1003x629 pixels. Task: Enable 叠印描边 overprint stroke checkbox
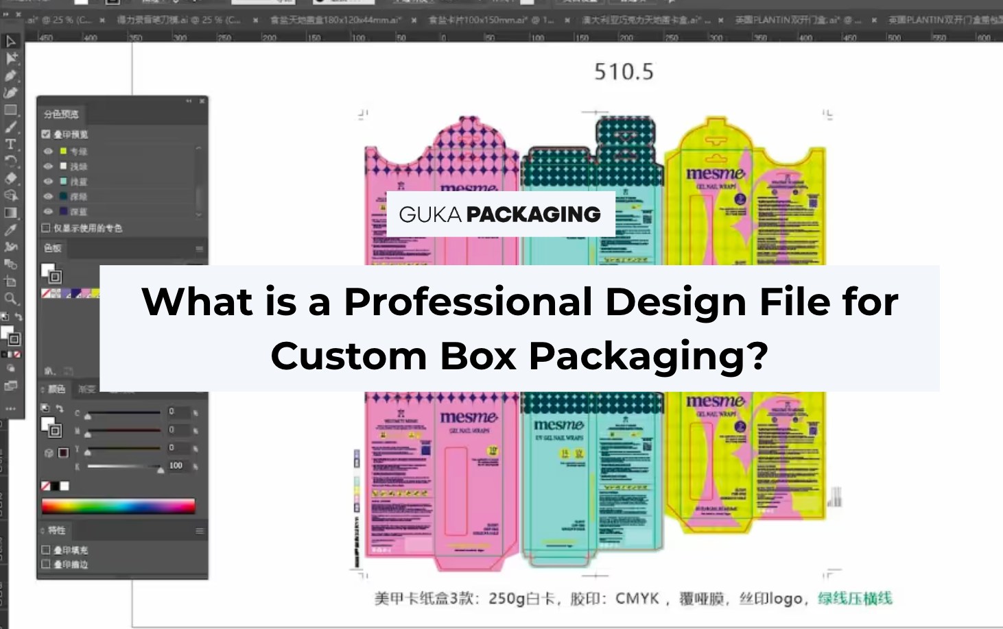[46, 564]
